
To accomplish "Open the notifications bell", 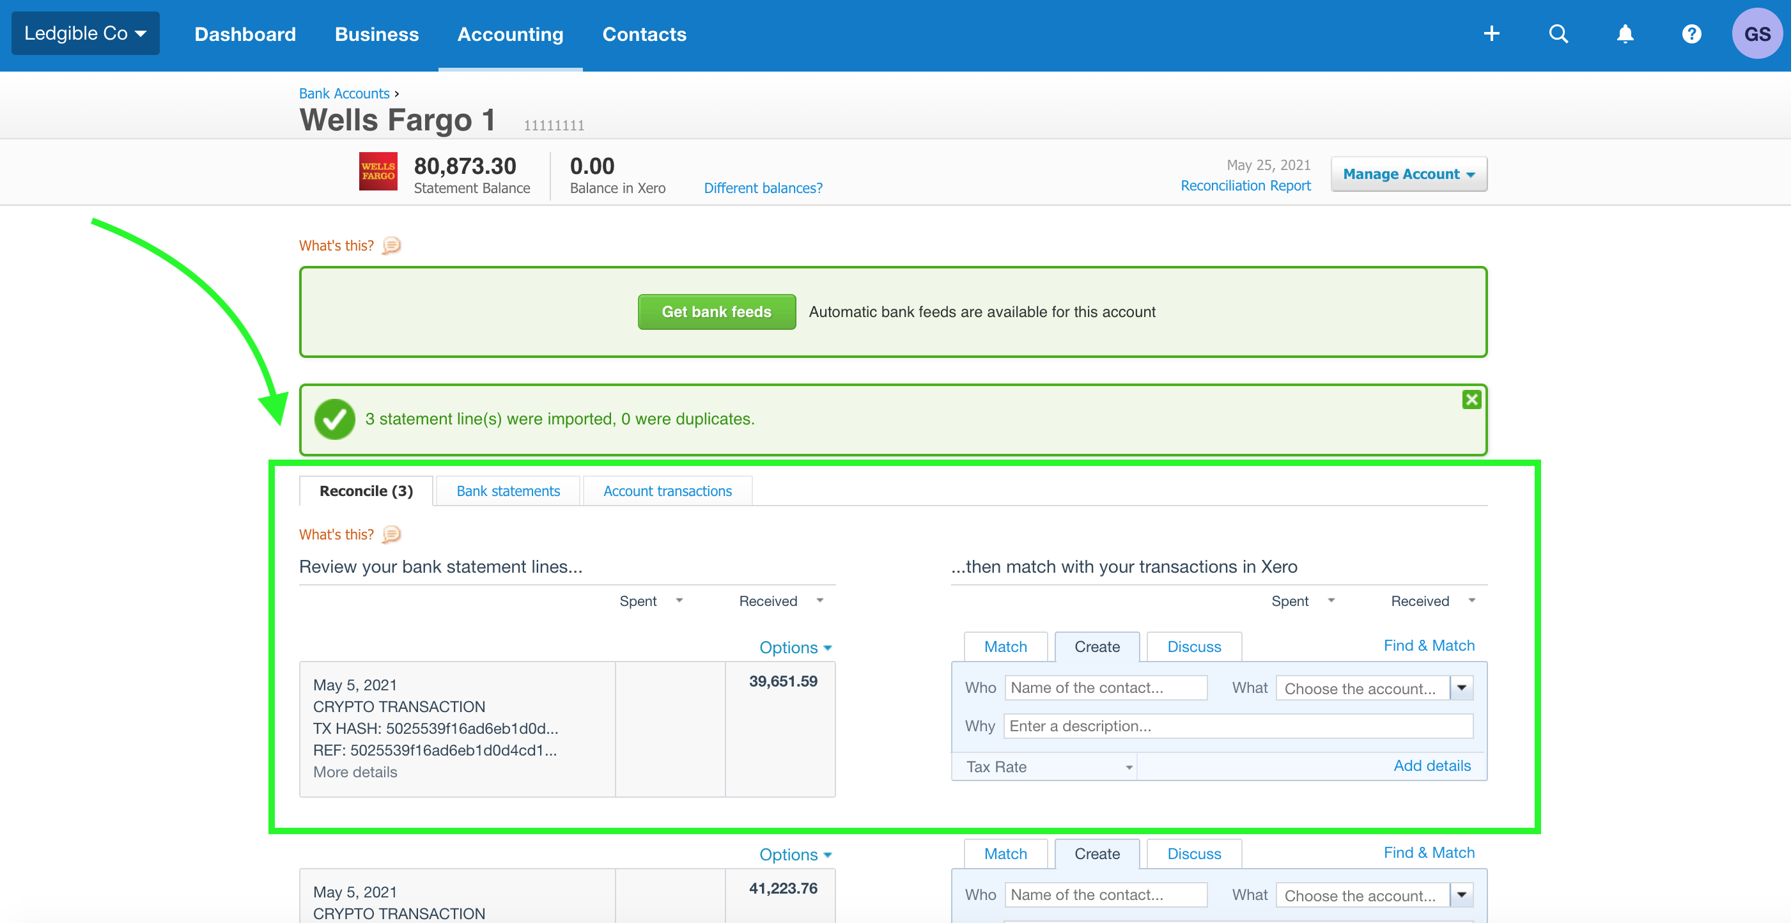I will pos(1625,33).
